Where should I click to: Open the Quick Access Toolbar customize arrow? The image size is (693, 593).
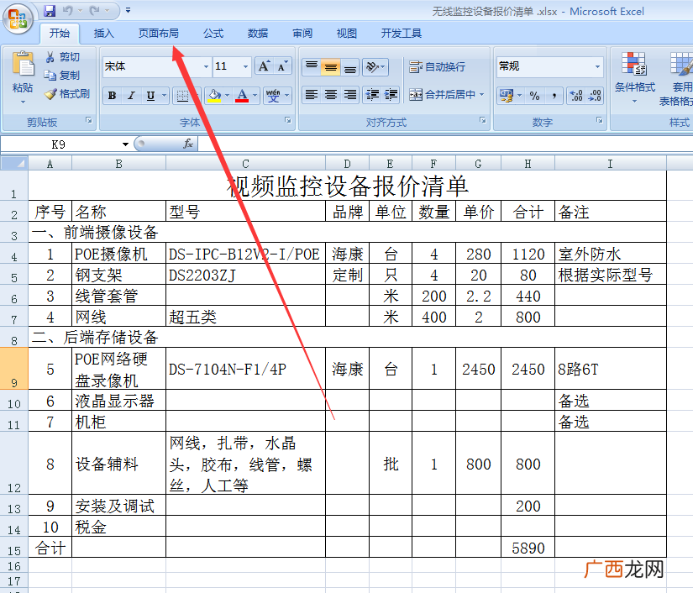point(128,10)
